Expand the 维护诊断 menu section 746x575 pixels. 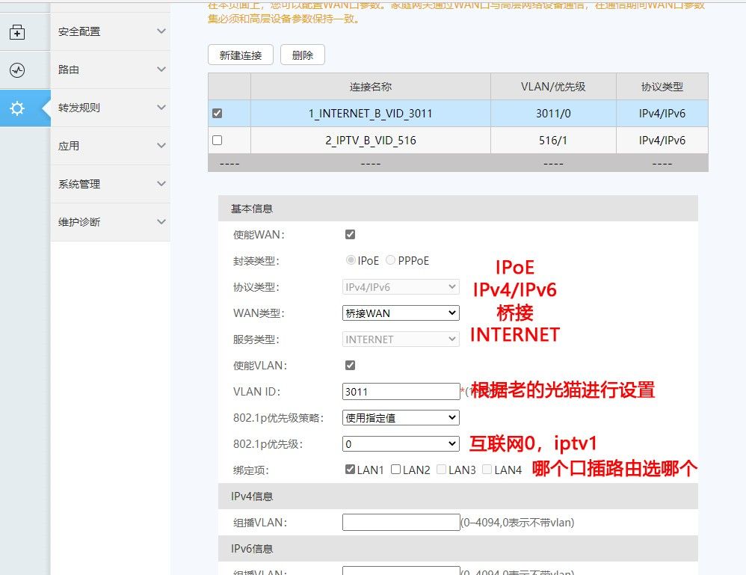[x=110, y=222]
